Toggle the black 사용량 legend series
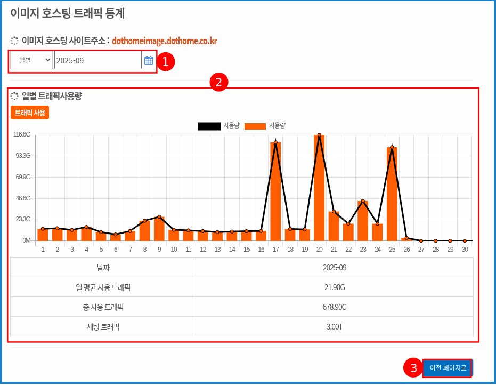 pyautogui.click(x=209, y=125)
